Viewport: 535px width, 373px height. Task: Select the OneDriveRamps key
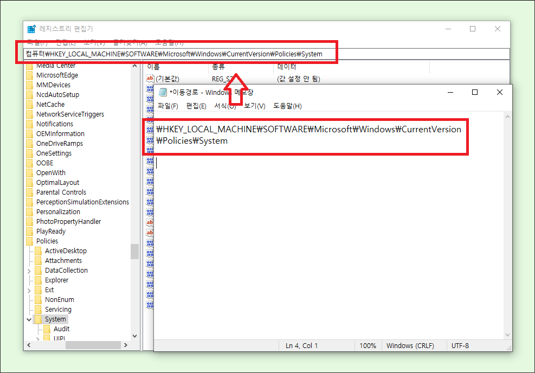tap(60, 144)
